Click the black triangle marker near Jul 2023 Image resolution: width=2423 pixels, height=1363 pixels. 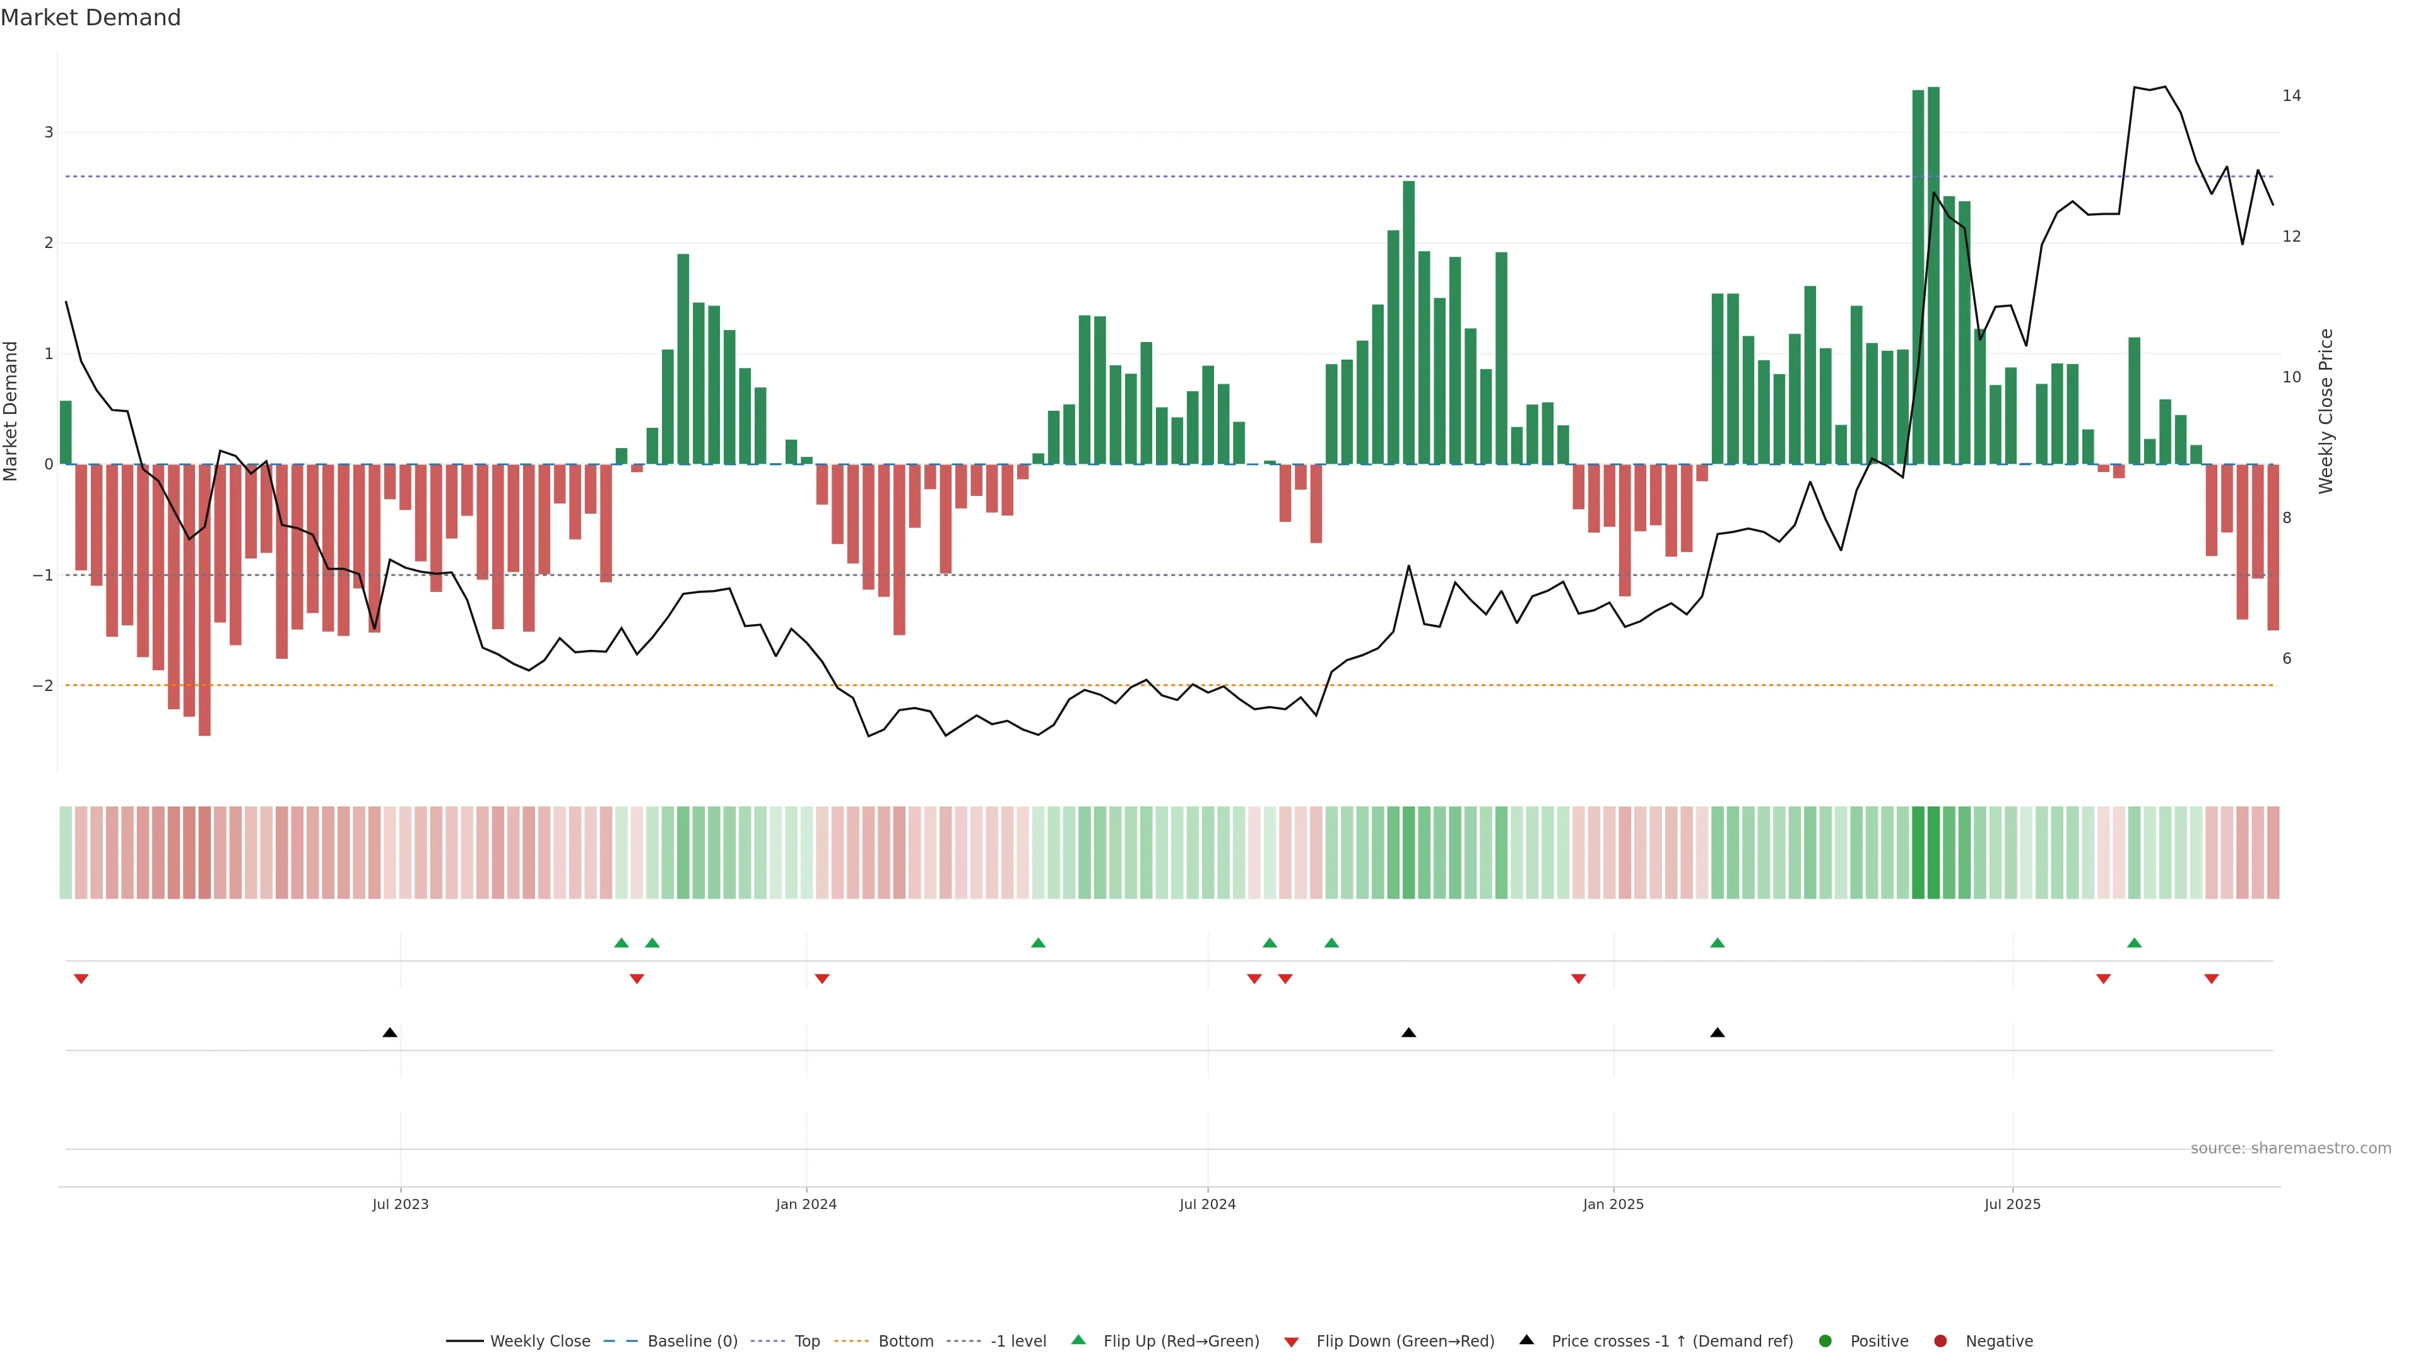click(x=391, y=1033)
